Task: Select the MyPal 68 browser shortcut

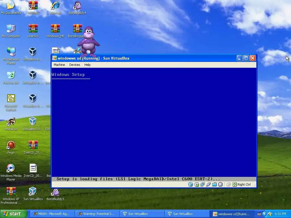Action: click(x=11, y=124)
